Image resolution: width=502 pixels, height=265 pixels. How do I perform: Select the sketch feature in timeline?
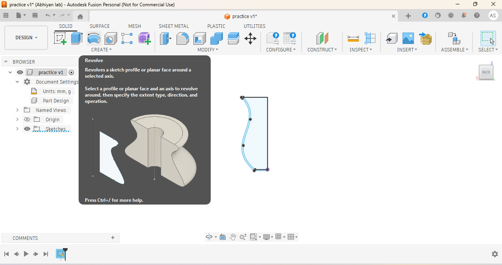click(x=60, y=254)
